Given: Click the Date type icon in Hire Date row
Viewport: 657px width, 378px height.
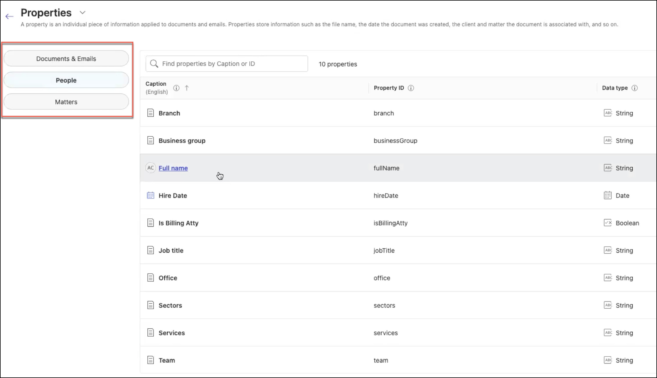Looking at the screenshot, I should [608, 195].
